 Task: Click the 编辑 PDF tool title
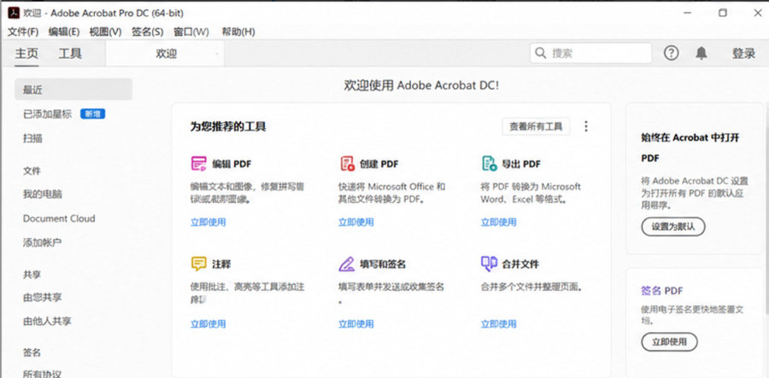click(232, 164)
